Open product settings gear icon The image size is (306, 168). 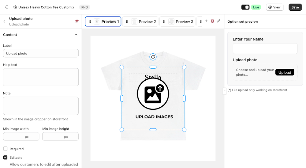point(15,7)
